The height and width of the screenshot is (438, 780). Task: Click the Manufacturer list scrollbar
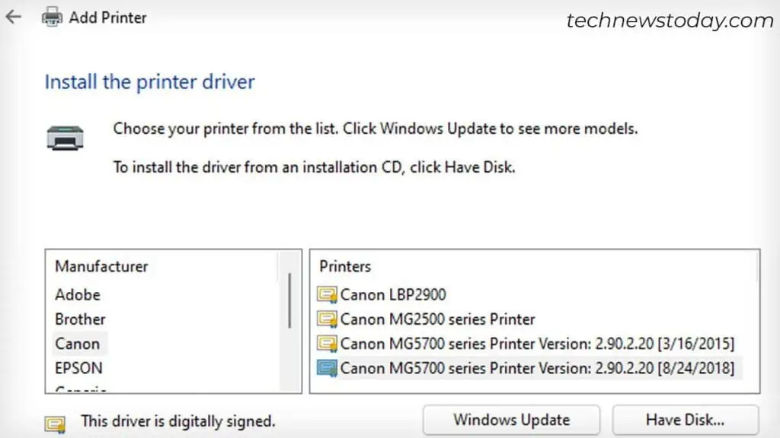289,300
